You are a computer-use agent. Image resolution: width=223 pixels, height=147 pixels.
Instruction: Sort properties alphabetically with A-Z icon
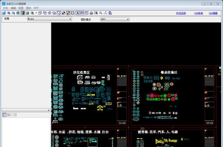pyautogui.click(x=9, y=115)
